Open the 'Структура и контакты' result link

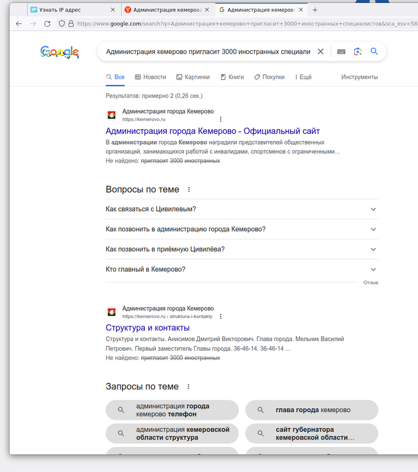click(147, 328)
